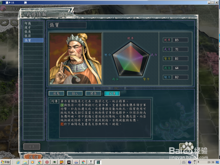The width and height of the screenshot is (220, 165).
Task: Switch to the highlighted 列傳 tab
Action: (112, 93)
